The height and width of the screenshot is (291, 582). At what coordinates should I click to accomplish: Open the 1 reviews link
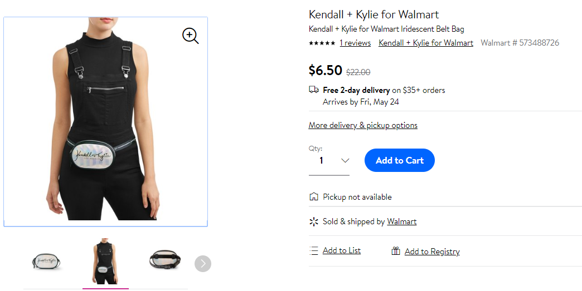point(355,43)
